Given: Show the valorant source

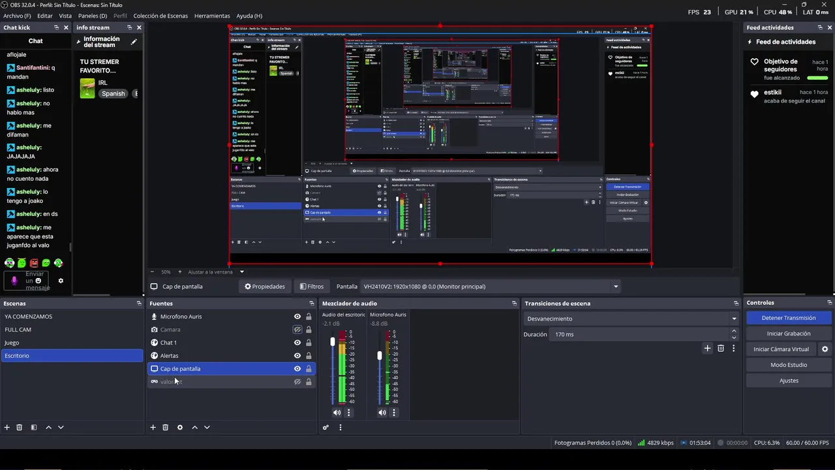Looking at the screenshot, I should point(297,382).
